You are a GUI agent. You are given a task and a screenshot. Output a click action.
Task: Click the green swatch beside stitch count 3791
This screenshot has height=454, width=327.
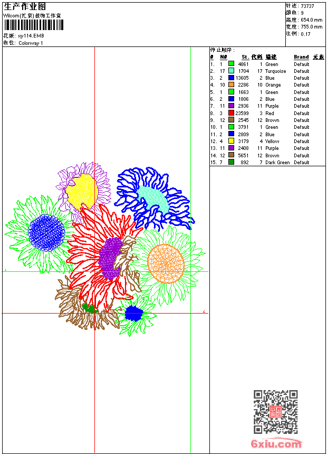(231, 127)
